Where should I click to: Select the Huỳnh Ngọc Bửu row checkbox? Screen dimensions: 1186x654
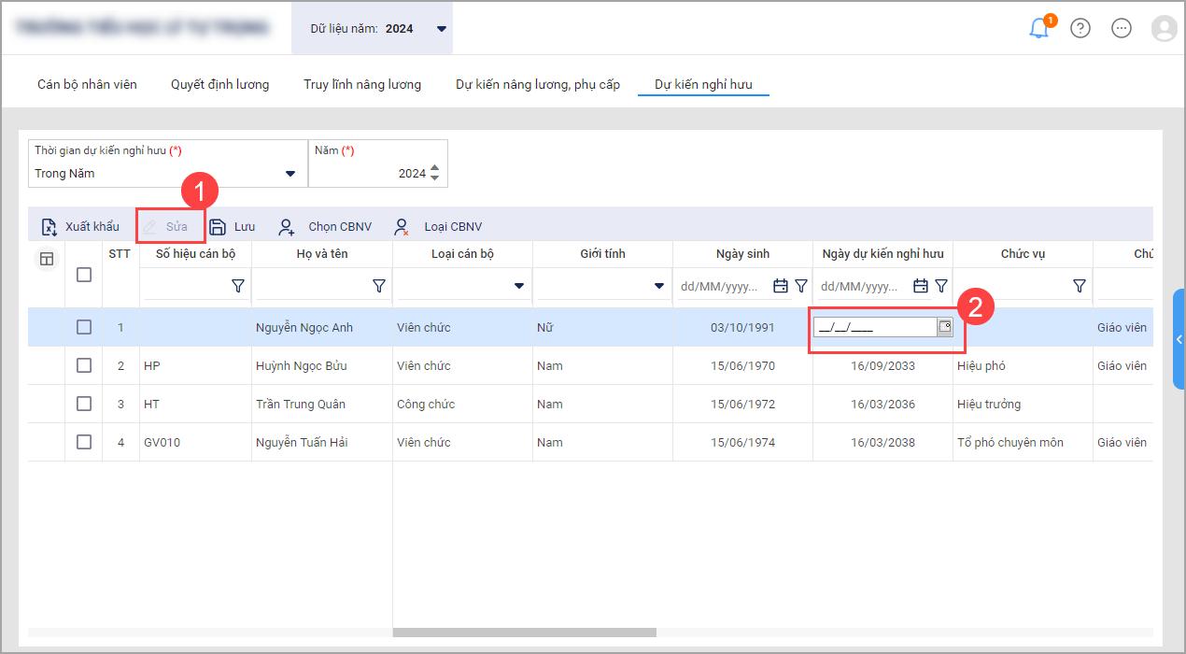(x=84, y=365)
